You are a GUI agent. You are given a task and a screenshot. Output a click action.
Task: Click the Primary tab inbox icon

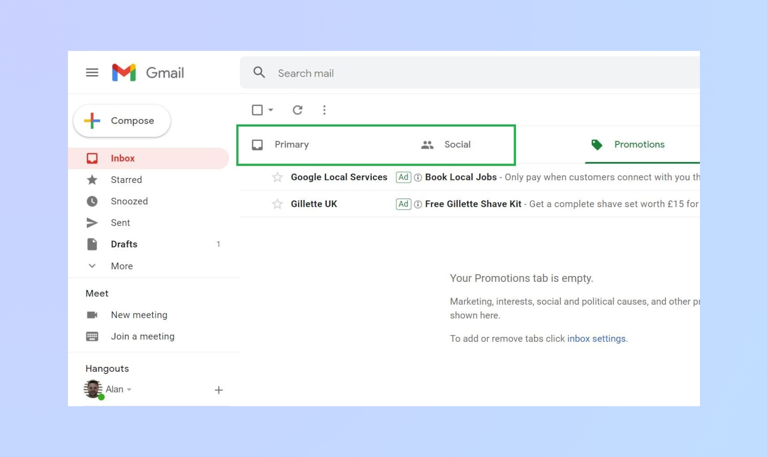[258, 145]
